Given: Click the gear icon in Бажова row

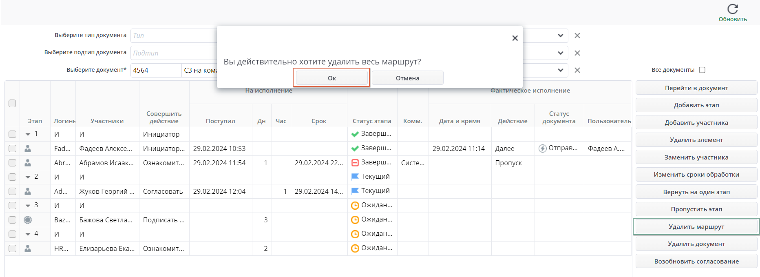Looking at the screenshot, I should click(28, 220).
